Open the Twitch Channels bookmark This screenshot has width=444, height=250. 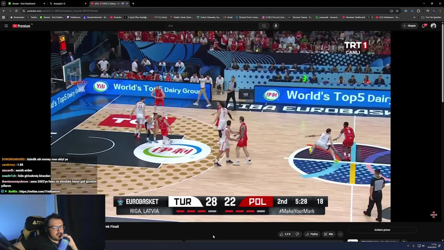point(208,17)
